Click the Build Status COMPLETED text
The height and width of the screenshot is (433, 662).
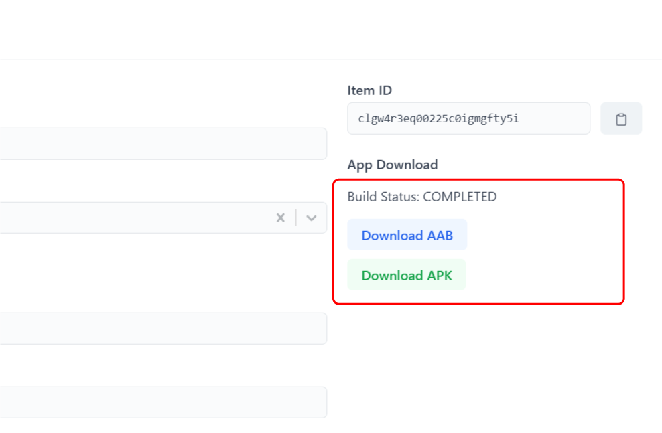pos(421,197)
